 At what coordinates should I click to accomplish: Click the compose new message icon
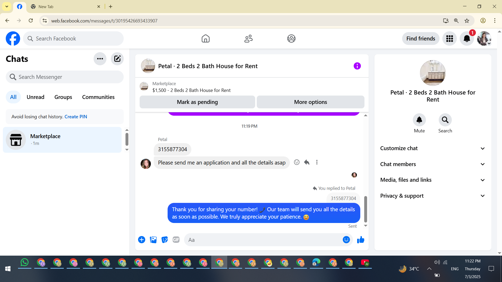[x=117, y=59]
